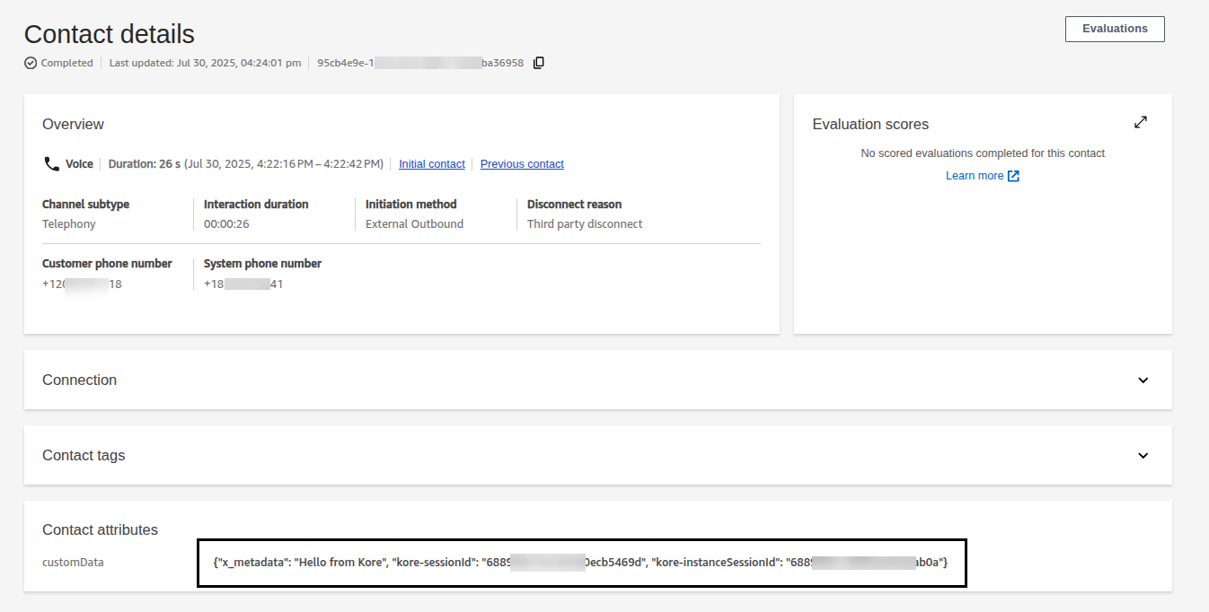
Task: Open the Evaluations button
Action: point(1114,29)
